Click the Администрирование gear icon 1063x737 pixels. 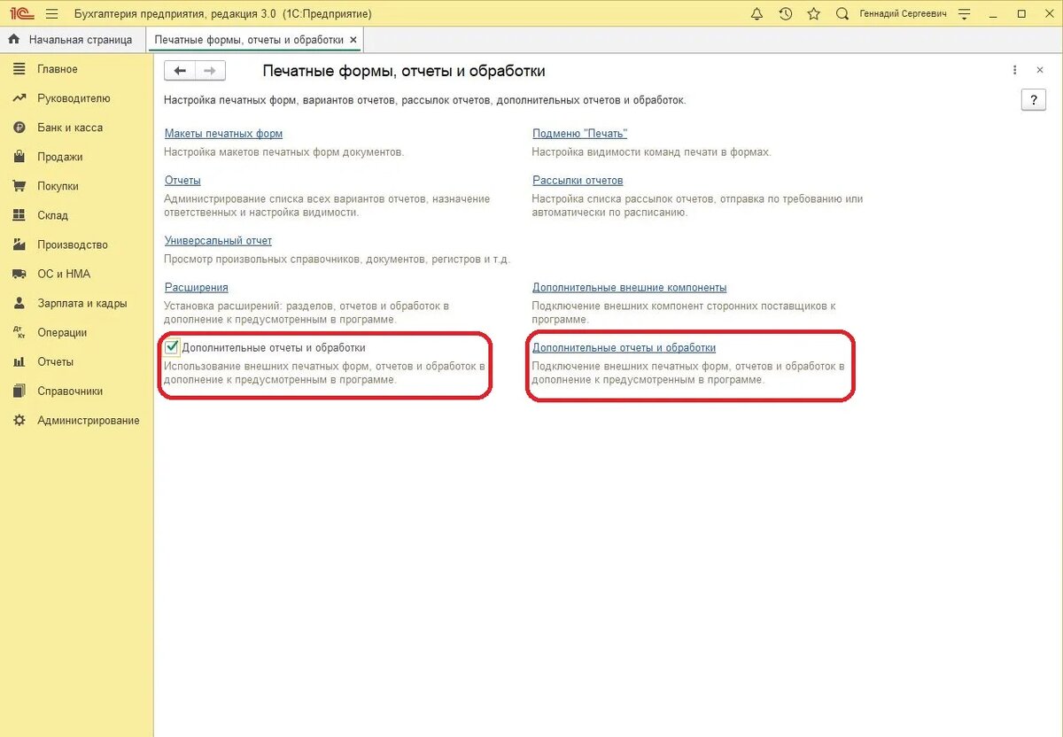(19, 420)
